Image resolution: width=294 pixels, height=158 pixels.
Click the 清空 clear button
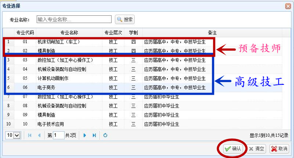pos(256,149)
